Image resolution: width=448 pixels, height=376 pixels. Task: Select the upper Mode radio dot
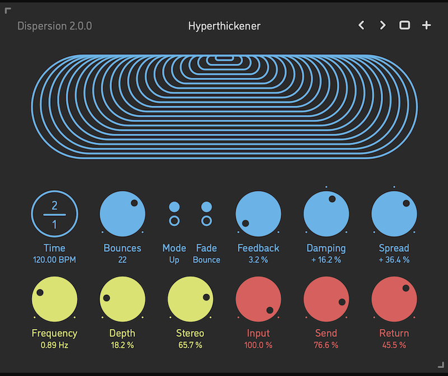point(174,206)
